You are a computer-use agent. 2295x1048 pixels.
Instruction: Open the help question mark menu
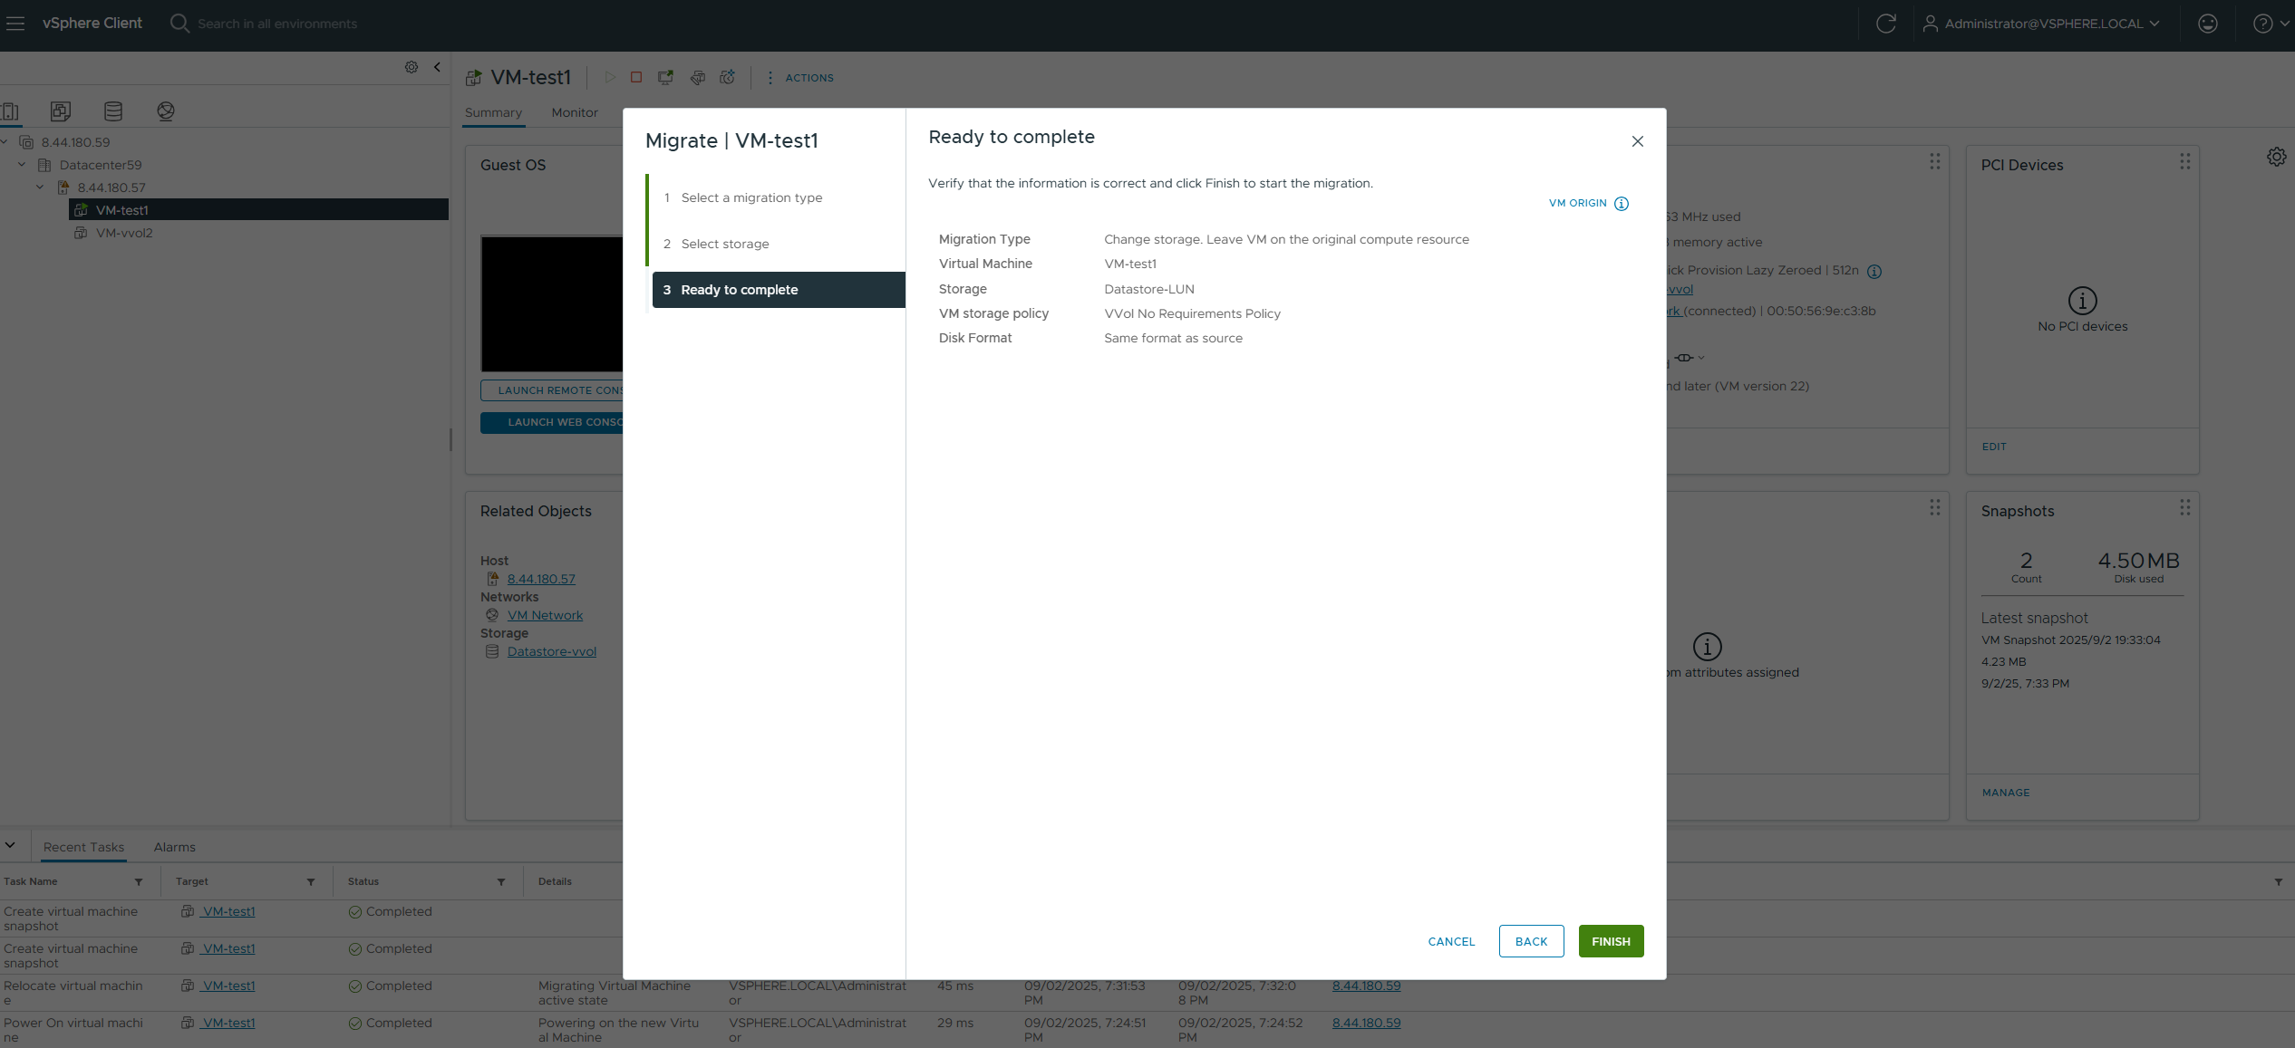coord(2271,24)
